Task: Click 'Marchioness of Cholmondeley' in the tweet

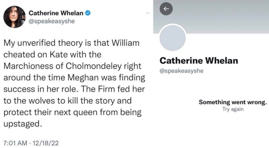Action: tap(63, 66)
